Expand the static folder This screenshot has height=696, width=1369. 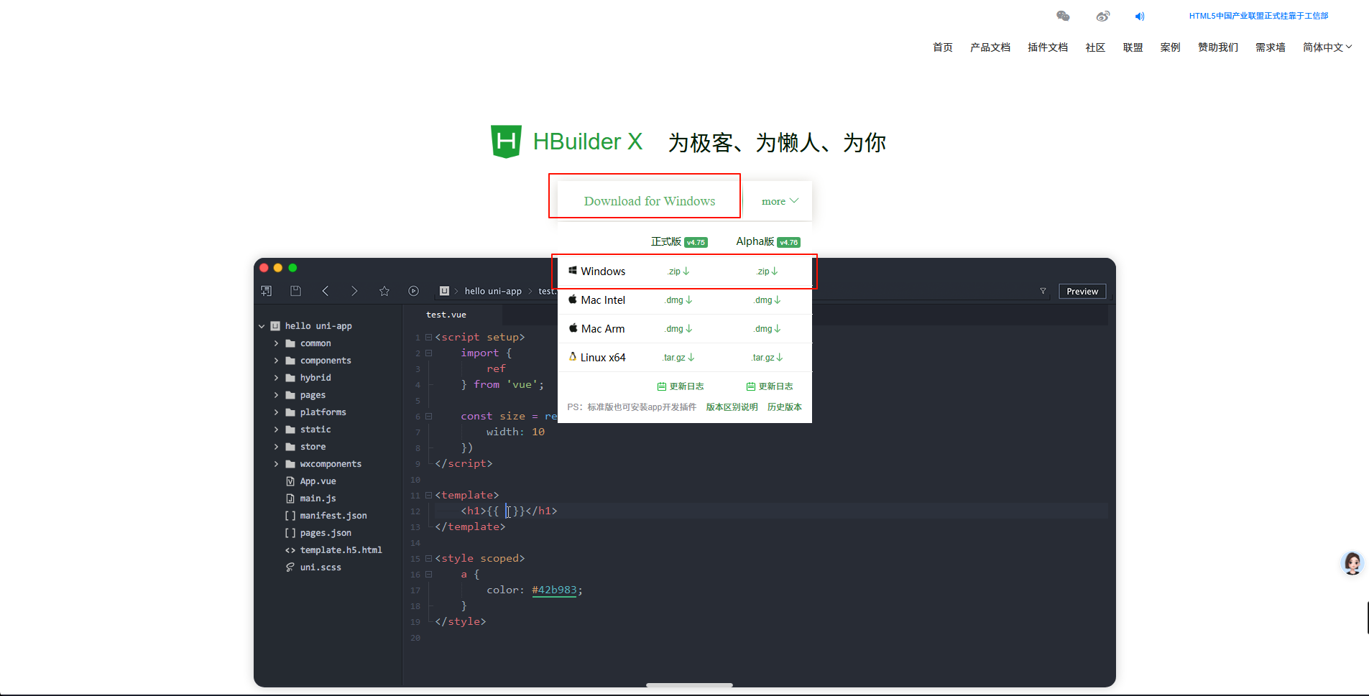click(x=276, y=430)
